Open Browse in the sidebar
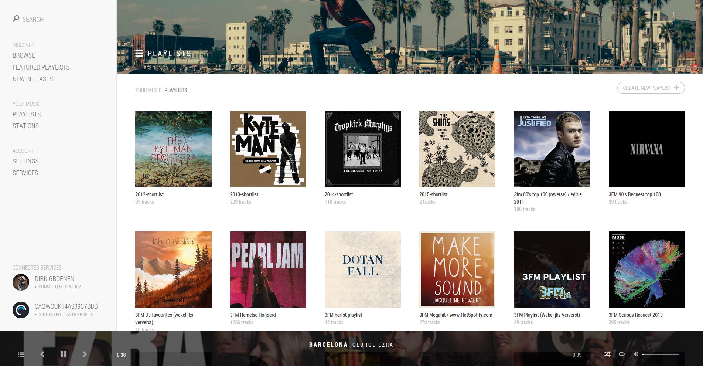703x366 pixels. click(x=24, y=55)
